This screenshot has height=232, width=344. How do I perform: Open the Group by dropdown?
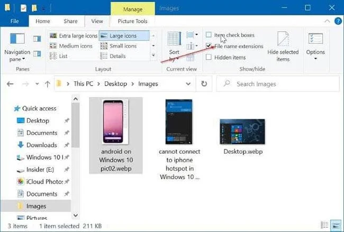192,34
